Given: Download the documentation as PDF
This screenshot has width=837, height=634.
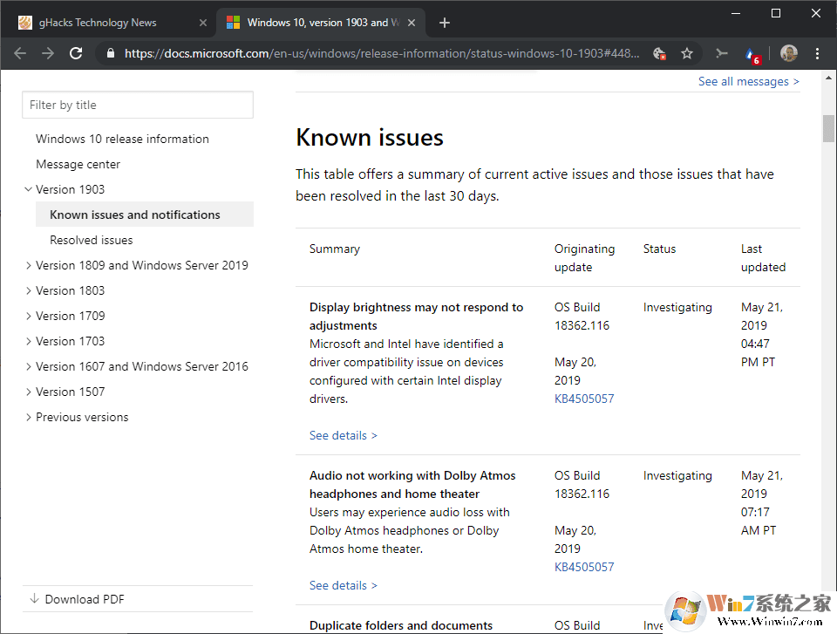Looking at the screenshot, I should click(x=85, y=599).
